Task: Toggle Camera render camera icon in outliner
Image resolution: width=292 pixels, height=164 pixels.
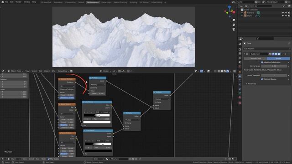Action: tap(289, 13)
